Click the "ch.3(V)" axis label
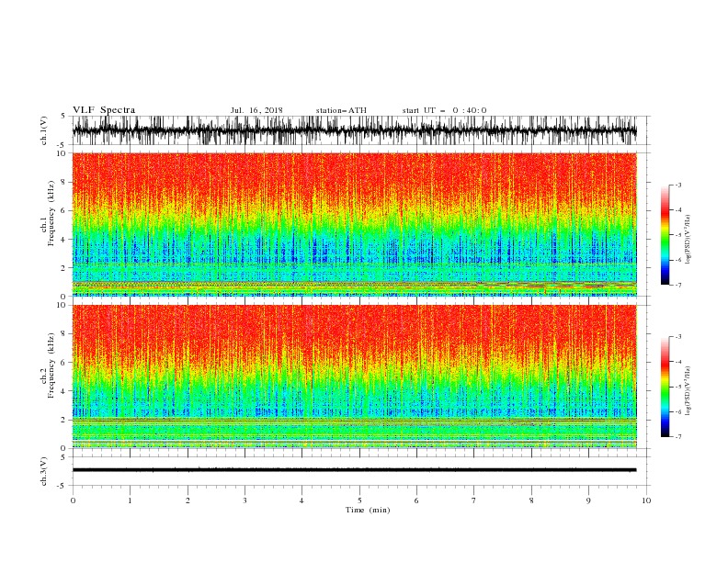 (44, 471)
